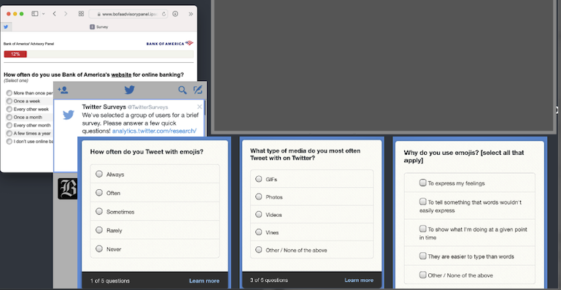561x290 pixels.
Task: Click the Twitter Surveys bird avatar
Action: click(69, 115)
